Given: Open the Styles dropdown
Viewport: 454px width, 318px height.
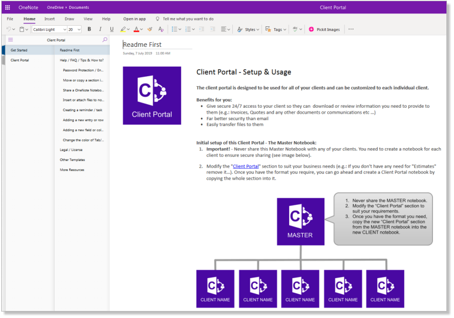Looking at the screenshot, I should (x=248, y=29).
